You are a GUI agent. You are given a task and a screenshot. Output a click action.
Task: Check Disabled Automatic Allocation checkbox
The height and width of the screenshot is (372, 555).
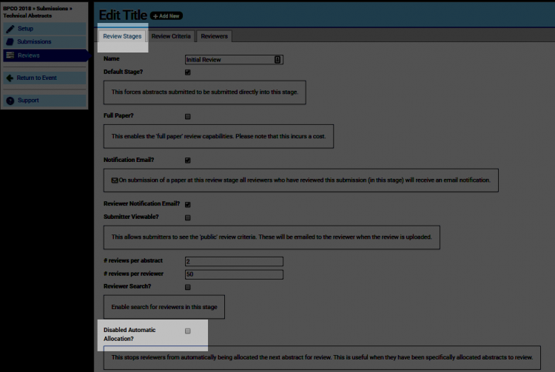188,331
